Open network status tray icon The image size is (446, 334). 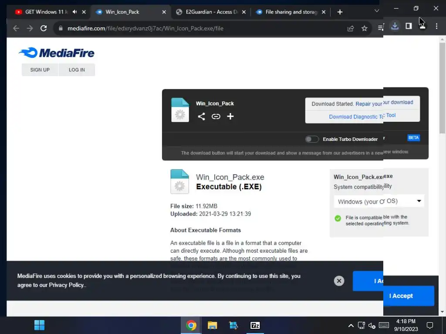click(361, 325)
